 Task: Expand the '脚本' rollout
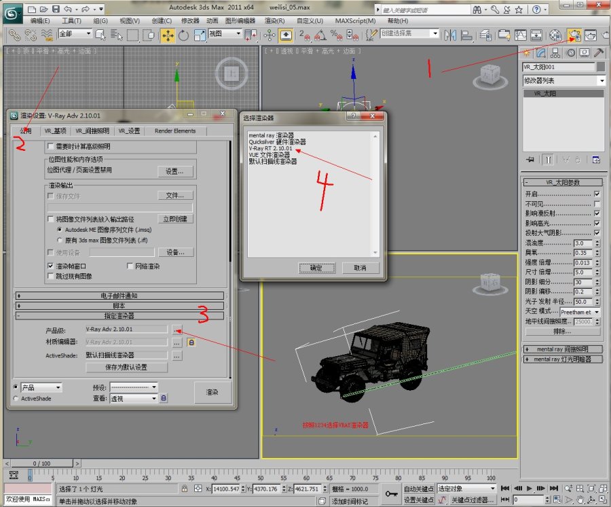coord(119,306)
